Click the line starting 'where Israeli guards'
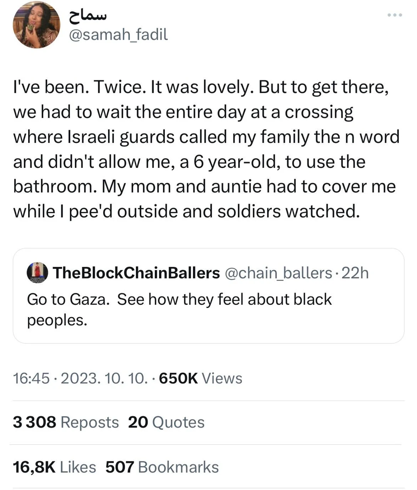 point(206,137)
